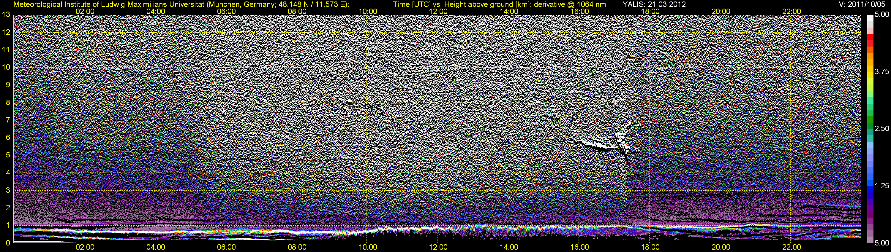This screenshot has width=891, height=252.
Task: Click the 02:00 label on the upper time axis
Action: (x=85, y=11)
